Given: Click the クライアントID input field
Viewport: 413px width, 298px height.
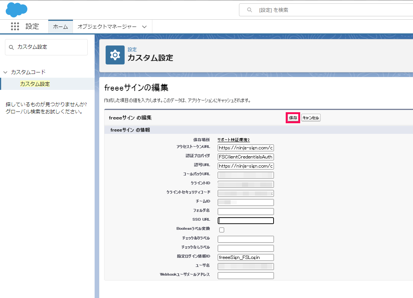Looking at the screenshot, I should click(x=246, y=184).
